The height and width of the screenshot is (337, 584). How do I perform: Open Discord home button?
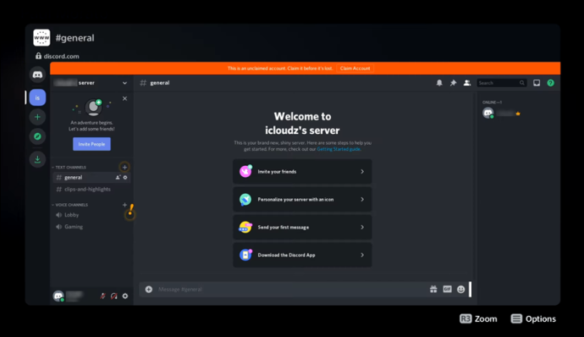pos(37,75)
